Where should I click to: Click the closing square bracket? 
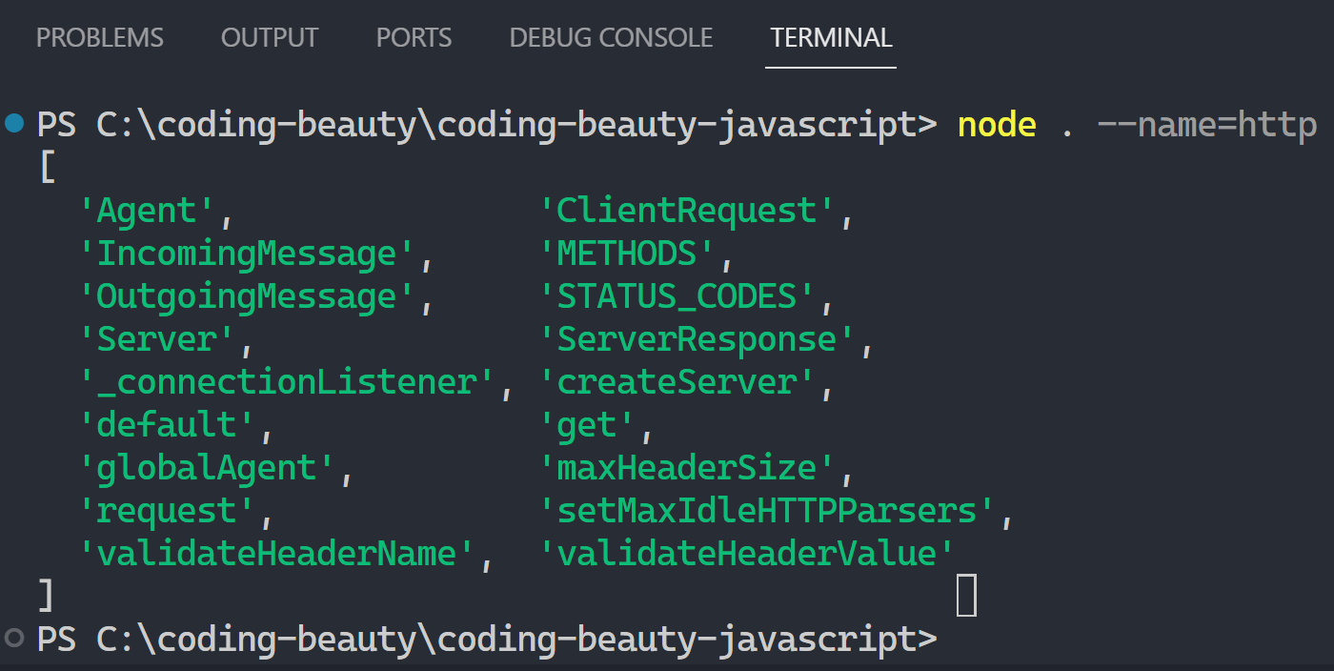point(46,595)
